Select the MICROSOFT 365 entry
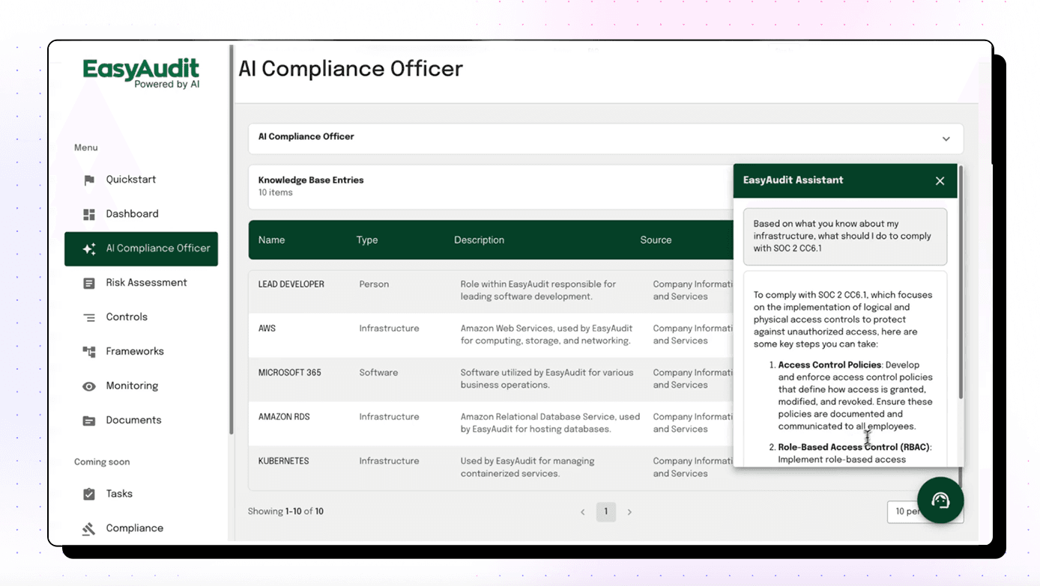Viewport: 1040px width, 586px height. coord(290,373)
